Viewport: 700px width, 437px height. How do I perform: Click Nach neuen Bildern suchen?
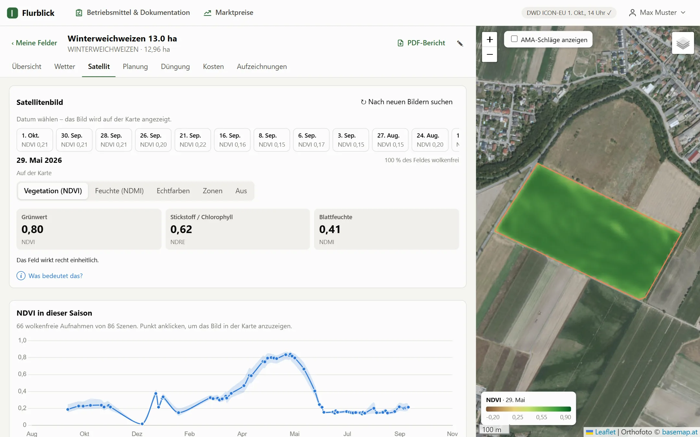pos(406,102)
